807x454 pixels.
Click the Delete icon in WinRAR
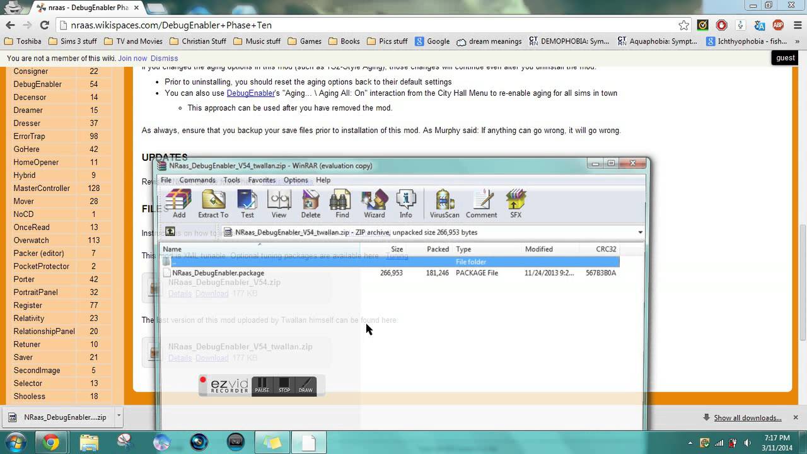[x=310, y=204]
